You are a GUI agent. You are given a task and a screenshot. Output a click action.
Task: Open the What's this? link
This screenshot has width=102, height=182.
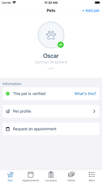85,94
